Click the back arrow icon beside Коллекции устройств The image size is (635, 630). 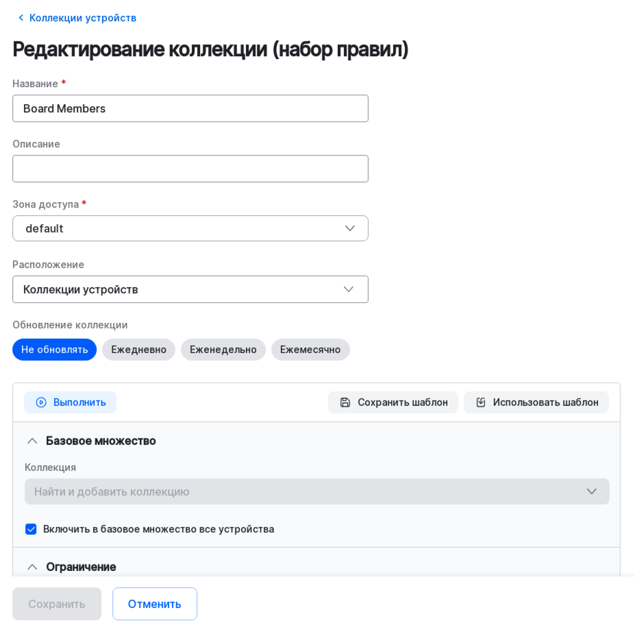tap(21, 18)
